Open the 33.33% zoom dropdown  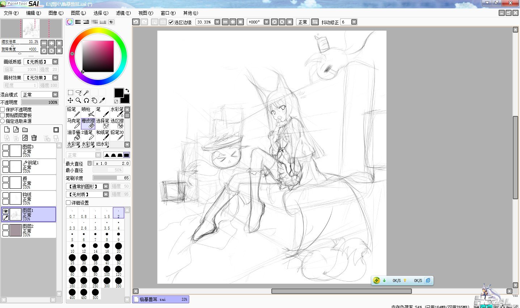(x=217, y=22)
